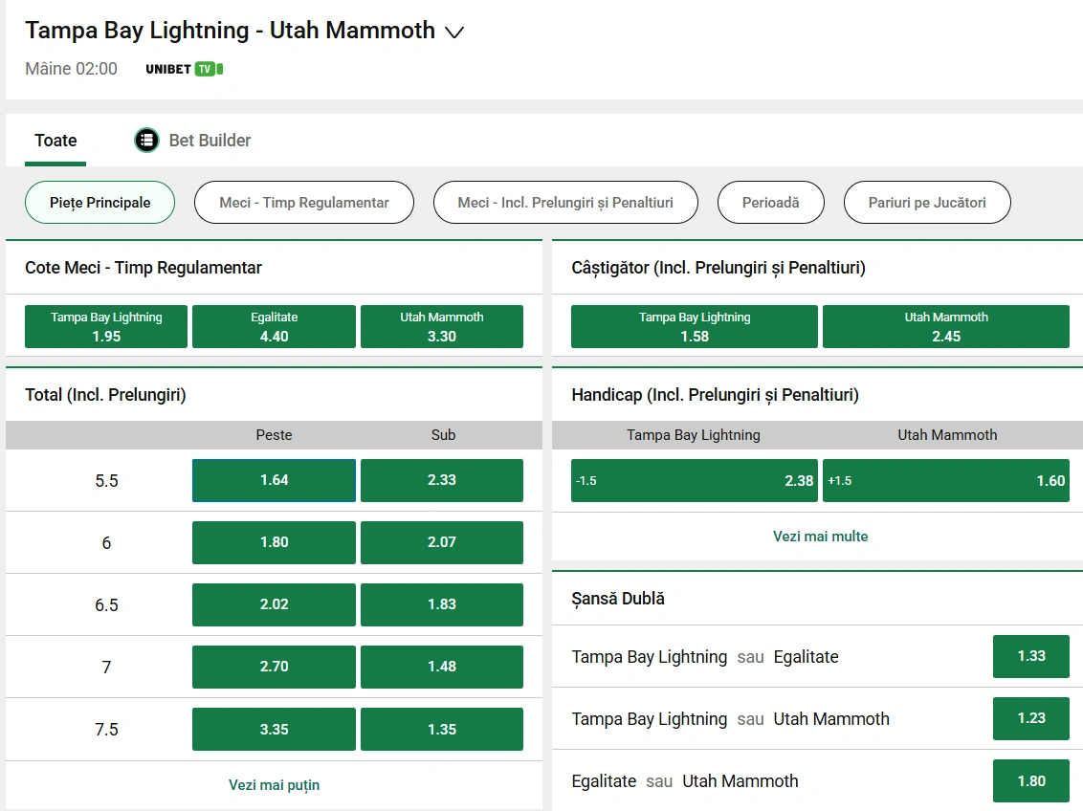This screenshot has width=1083, height=811.
Task: Expand the match selector chevron
Action: tap(454, 33)
